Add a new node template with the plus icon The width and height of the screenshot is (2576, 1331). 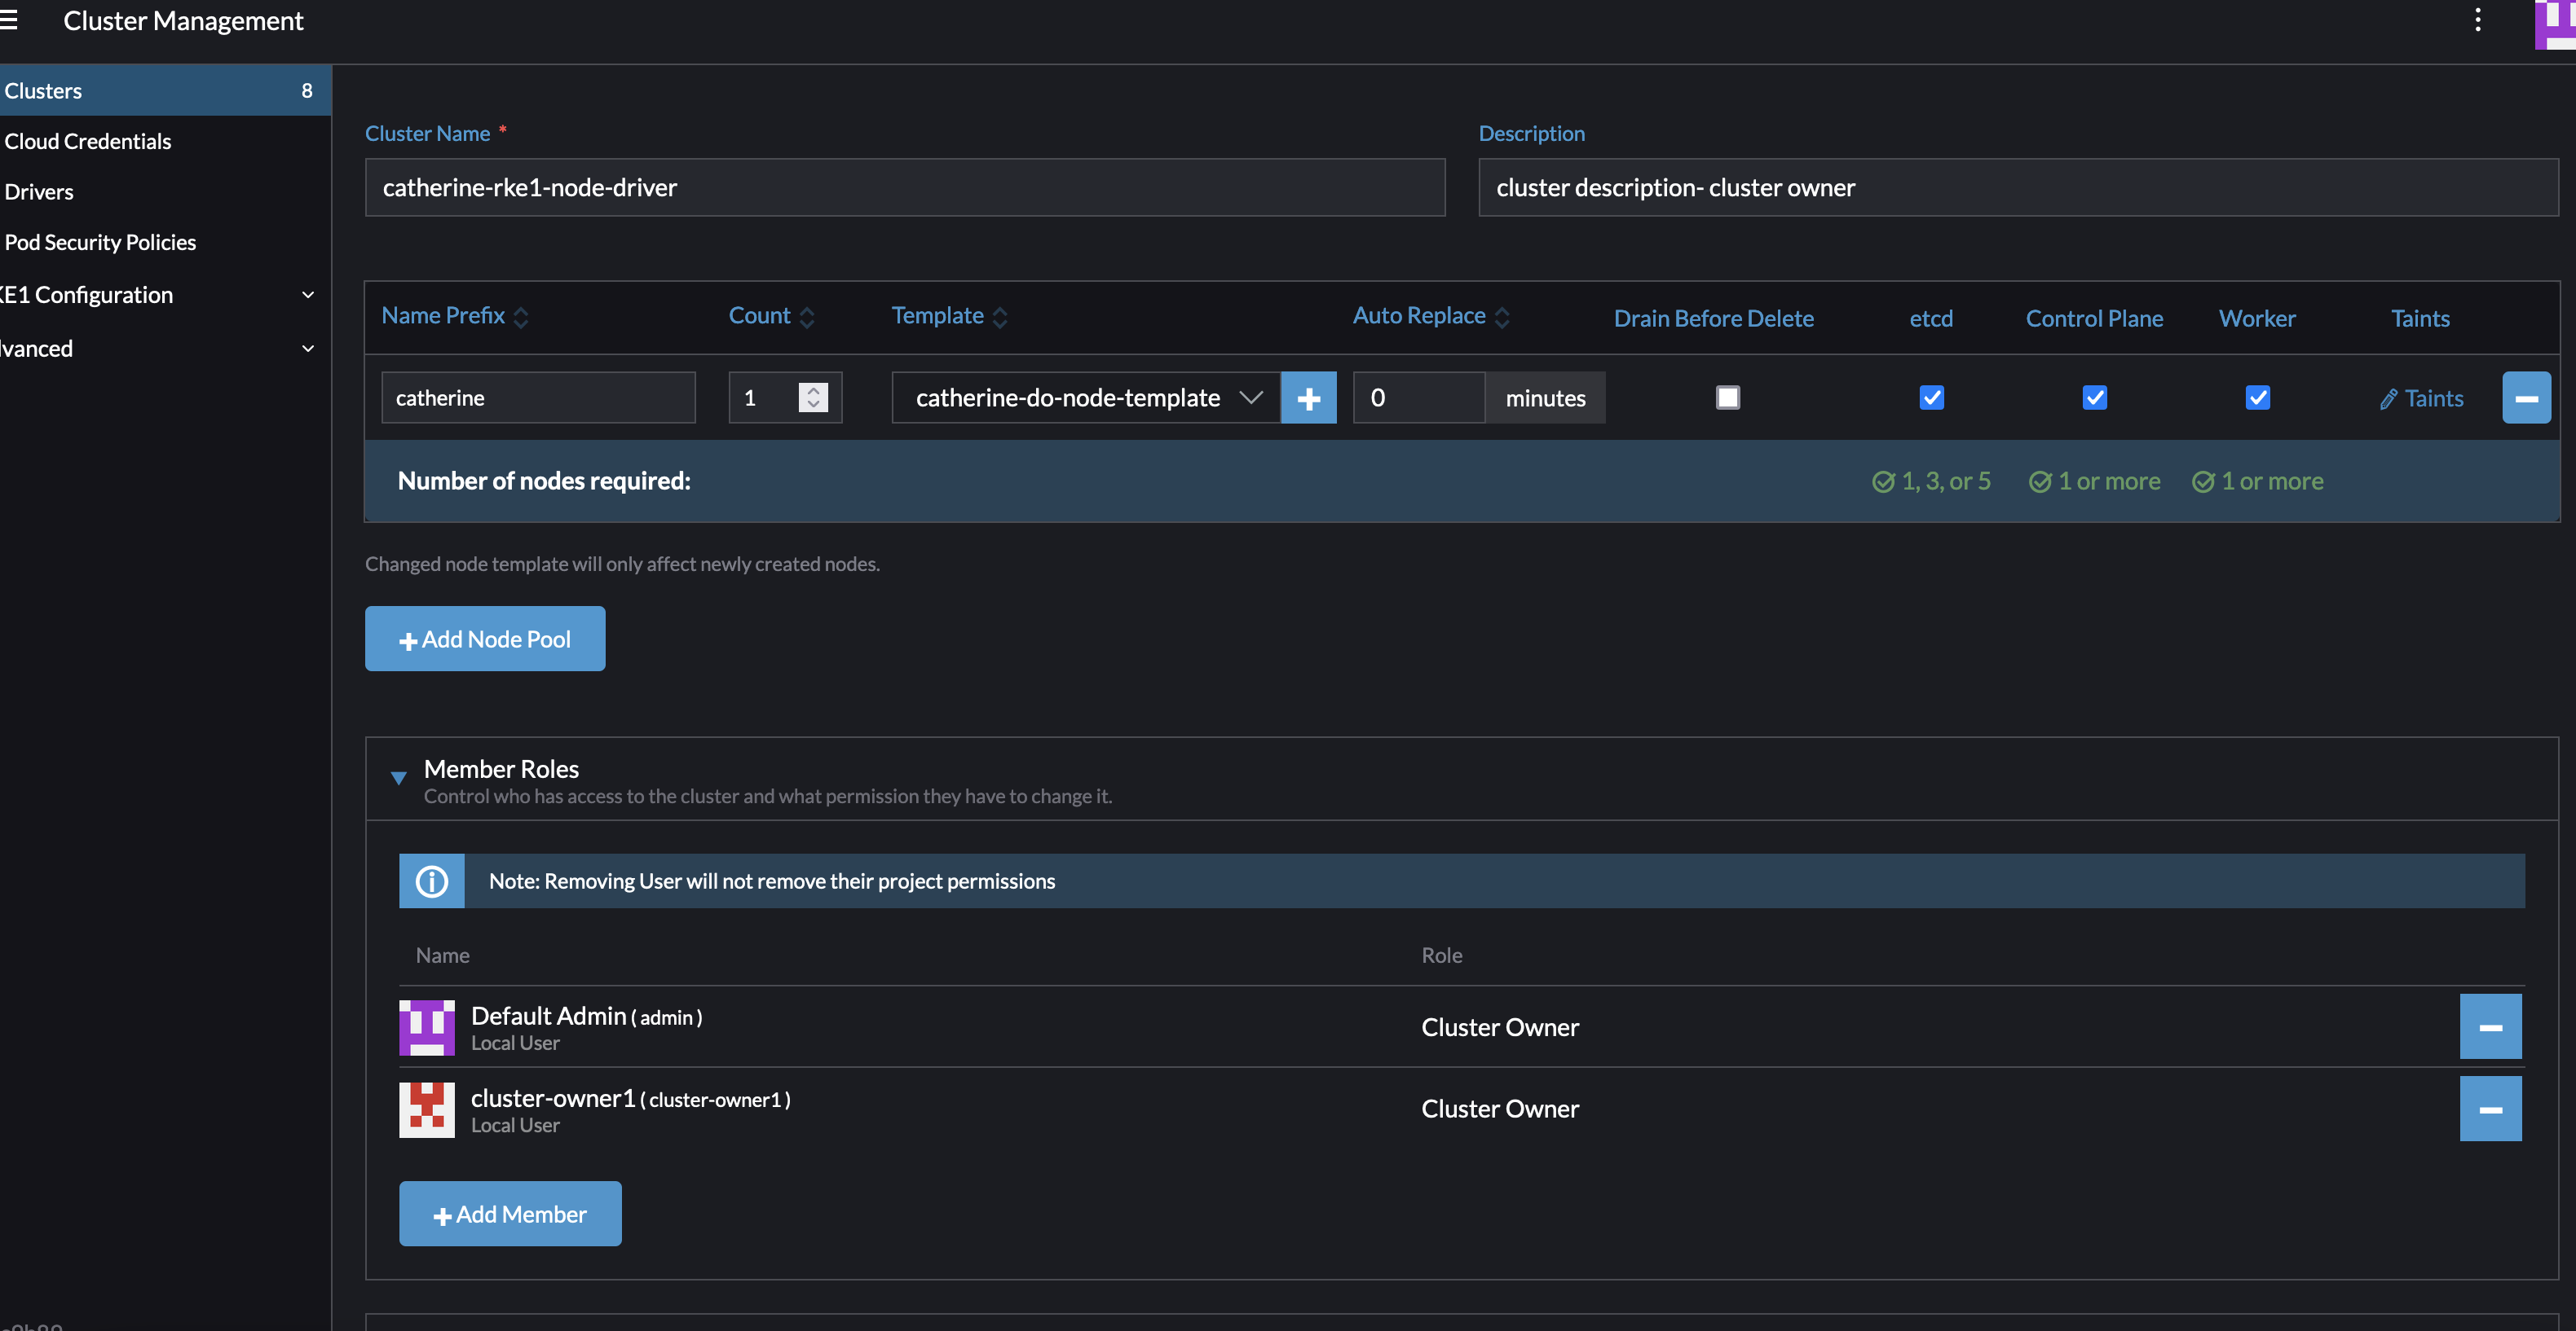[x=1309, y=397]
